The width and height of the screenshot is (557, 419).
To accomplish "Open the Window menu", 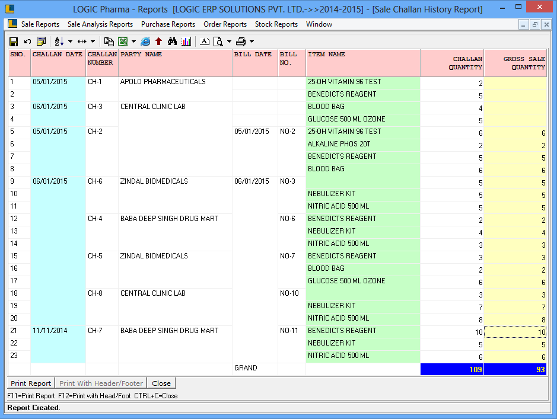I will coord(319,24).
